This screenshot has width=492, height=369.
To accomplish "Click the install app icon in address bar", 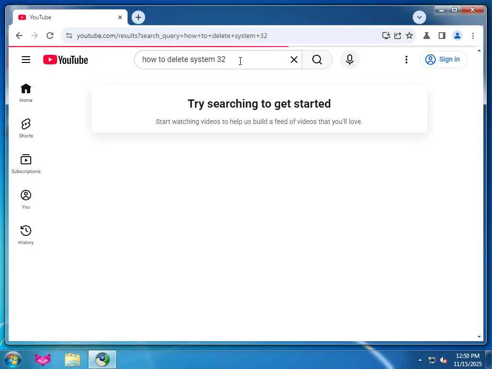I will point(386,36).
